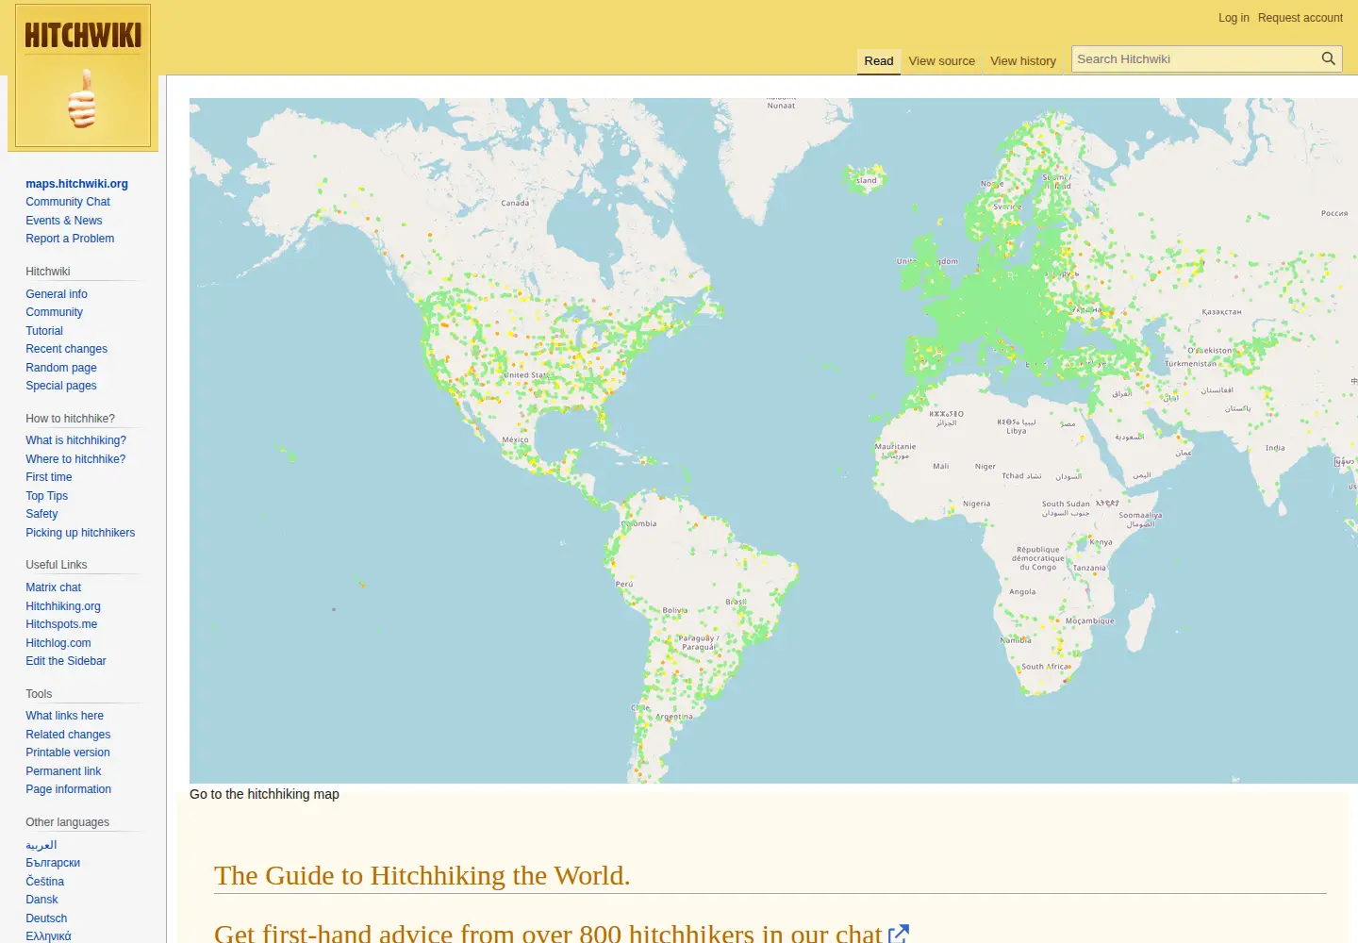Open the View source tab
Image resolution: width=1358 pixels, height=943 pixels.
pyautogui.click(x=941, y=61)
